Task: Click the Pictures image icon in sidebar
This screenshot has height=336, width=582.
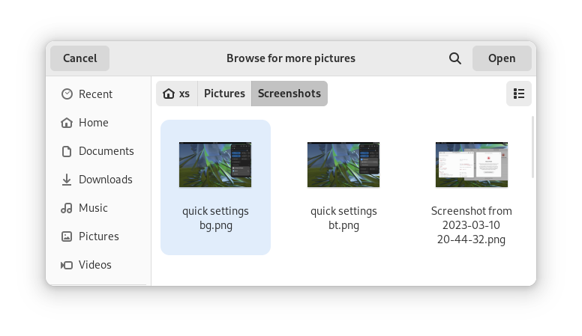Action: (67, 236)
